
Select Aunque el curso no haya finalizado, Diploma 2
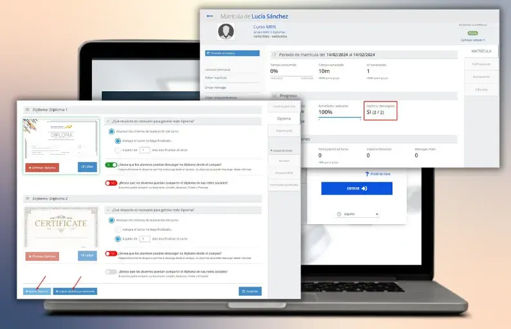click(118, 230)
